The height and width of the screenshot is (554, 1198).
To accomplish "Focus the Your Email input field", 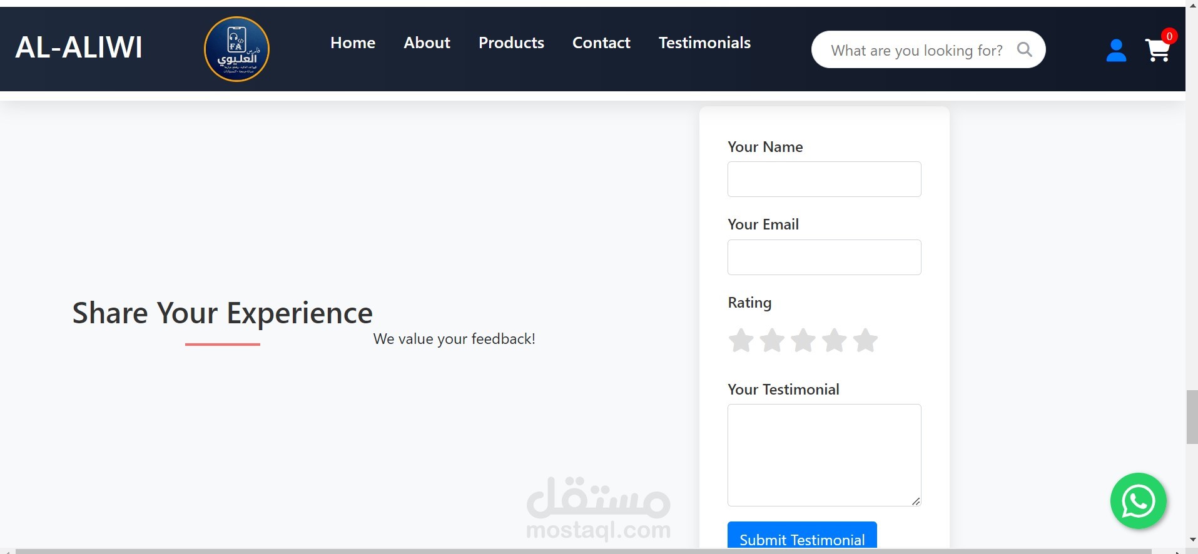I will 824,257.
